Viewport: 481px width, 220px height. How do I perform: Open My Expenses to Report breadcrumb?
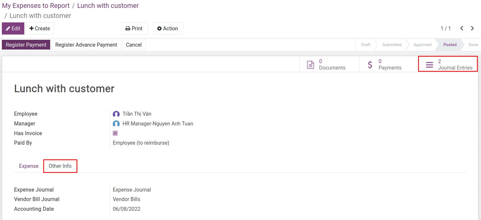coord(36,6)
